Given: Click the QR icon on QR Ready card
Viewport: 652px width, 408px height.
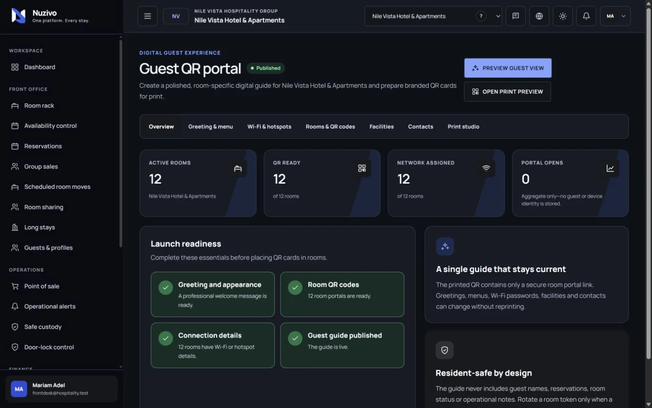Looking at the screenshot, I should [x=362, y=169].
